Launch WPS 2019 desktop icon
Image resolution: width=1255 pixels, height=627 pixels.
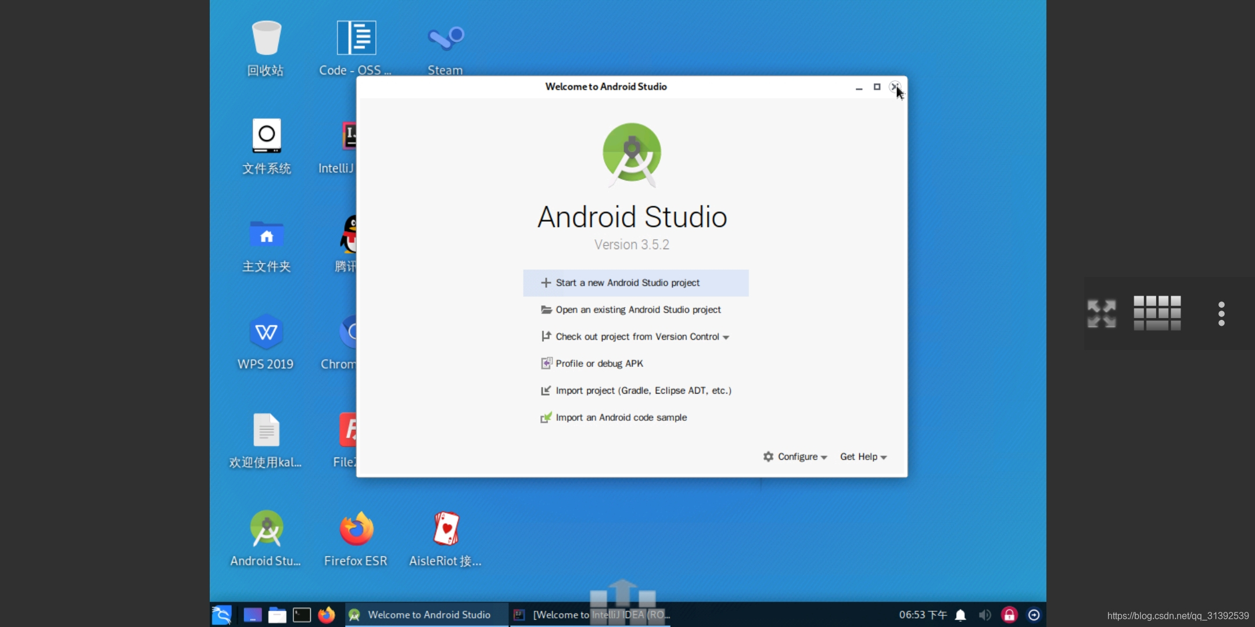tap(266, 331)
